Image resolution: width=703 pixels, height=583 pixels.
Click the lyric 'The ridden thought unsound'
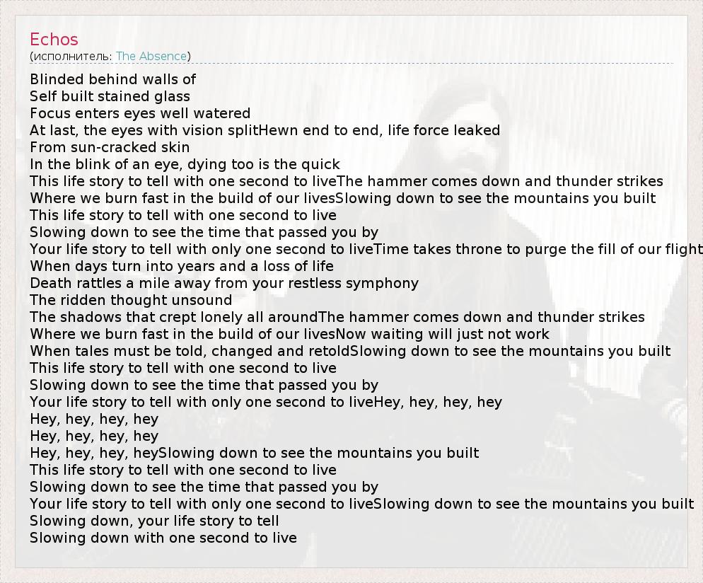(131, 300)
